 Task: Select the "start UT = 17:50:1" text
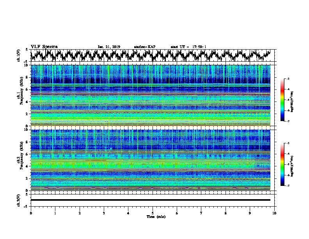tap(188, 47)
